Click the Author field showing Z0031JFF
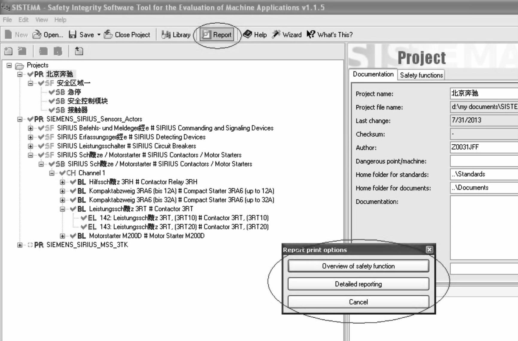 pyautogui.click(x=484, y=147)
